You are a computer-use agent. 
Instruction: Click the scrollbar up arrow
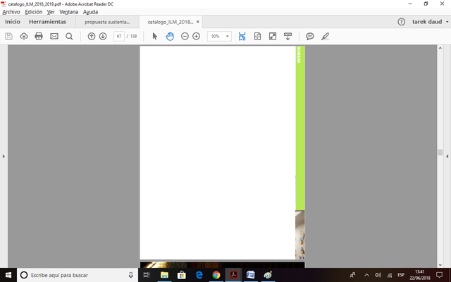coord(440,48)
